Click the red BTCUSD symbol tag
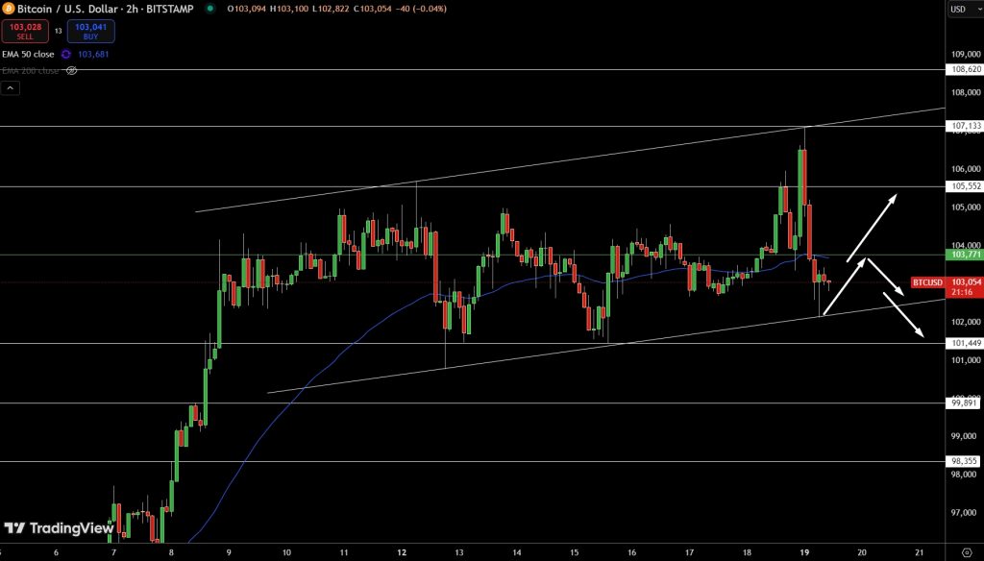This screenshot has width=984, height=561. pos(928,282)
